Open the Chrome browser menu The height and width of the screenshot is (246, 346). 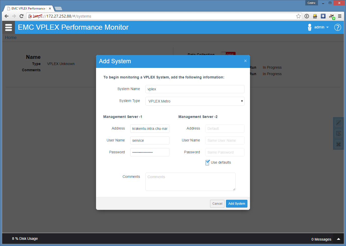coord(340,16)
